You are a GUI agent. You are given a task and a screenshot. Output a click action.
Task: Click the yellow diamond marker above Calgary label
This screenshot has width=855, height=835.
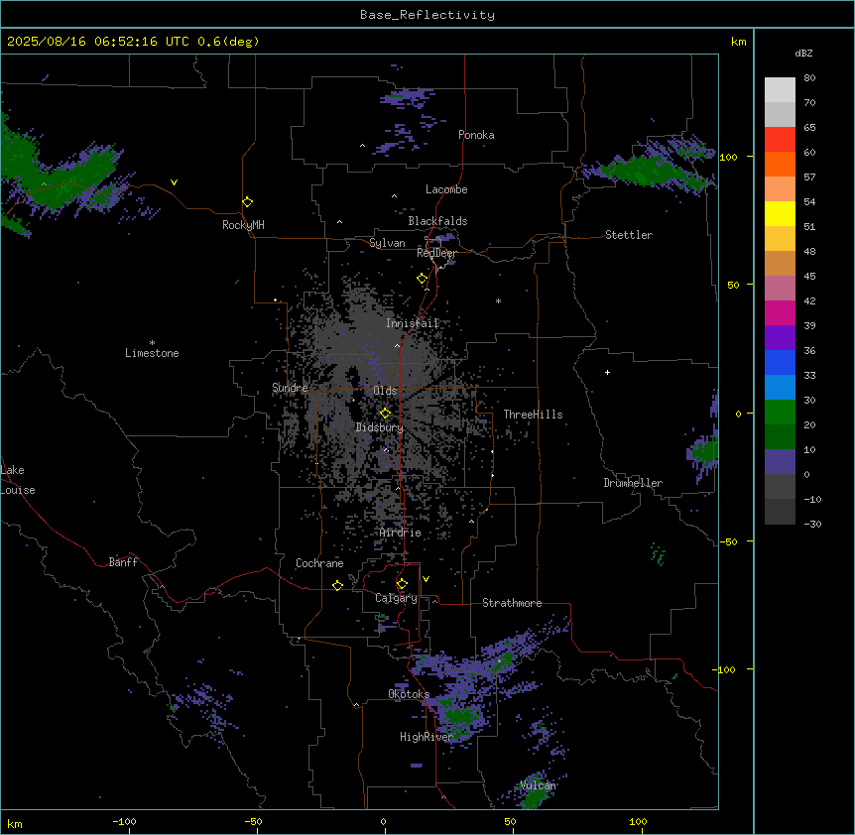[402, 584]
